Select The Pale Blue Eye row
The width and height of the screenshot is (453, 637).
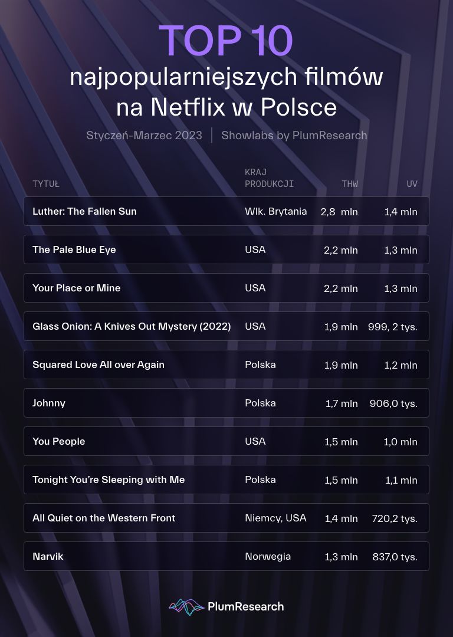(x=226, y=249)
